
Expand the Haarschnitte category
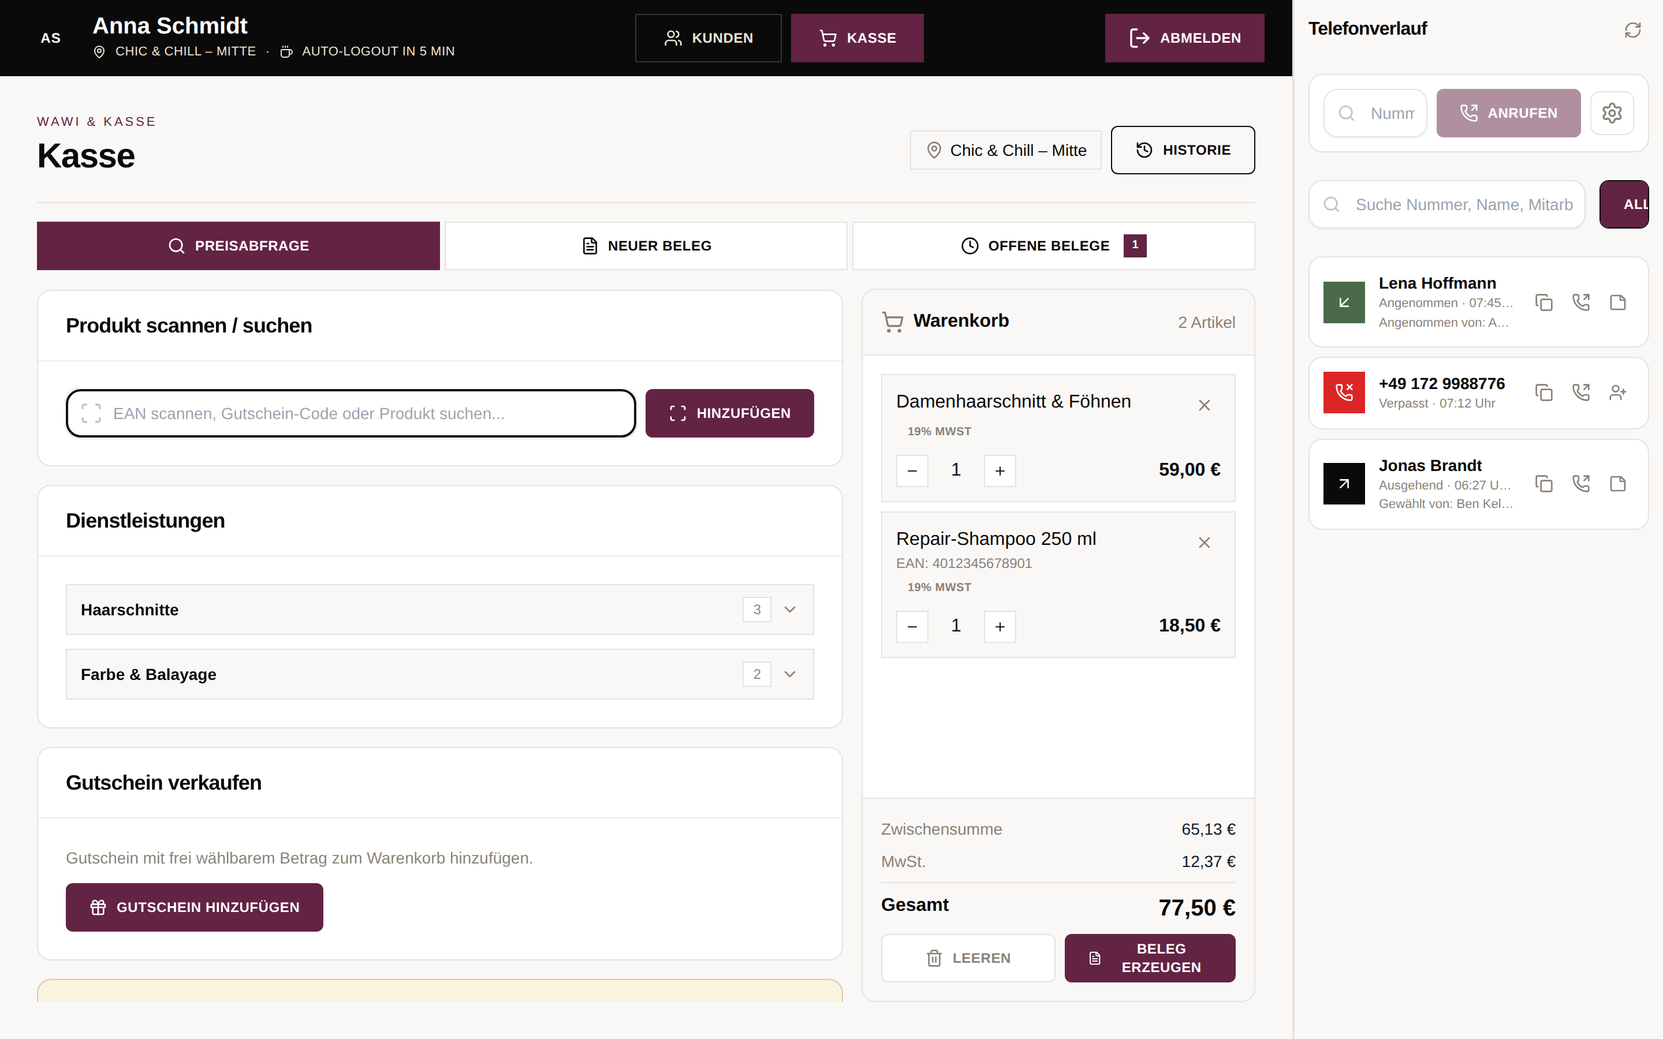tap(440, 610)
